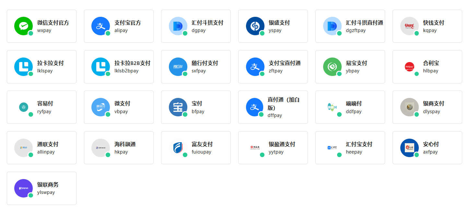This screenshot has height=213, width=469.
Task: Click the ylswpay purple logo icon
Action: [x=24, y=188]
